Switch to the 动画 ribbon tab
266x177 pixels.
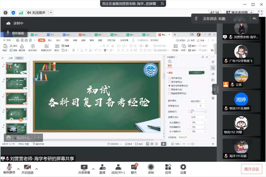pyautogui.click(x=75, y=40)
